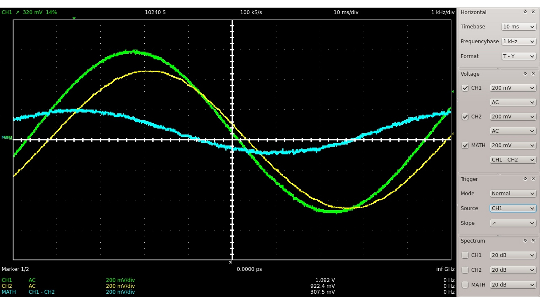Float the Spectrum panel using the diamond icon
Screen dimensions: 540x304
[525, 240]
